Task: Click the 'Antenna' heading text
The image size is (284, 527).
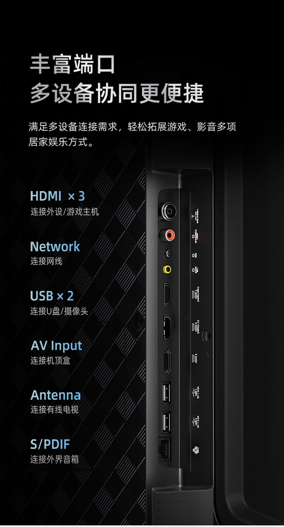Action: point(56,395)
